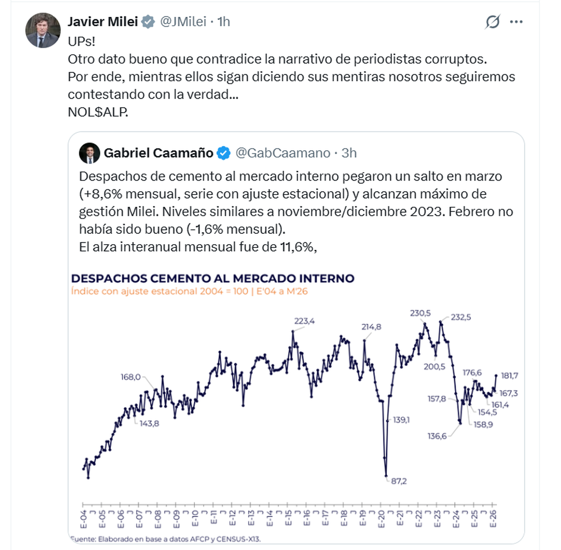Screen dimensions: 561x550
Task: Click Gabriel Caamaño's small avatar
Action: click(89, 153)
